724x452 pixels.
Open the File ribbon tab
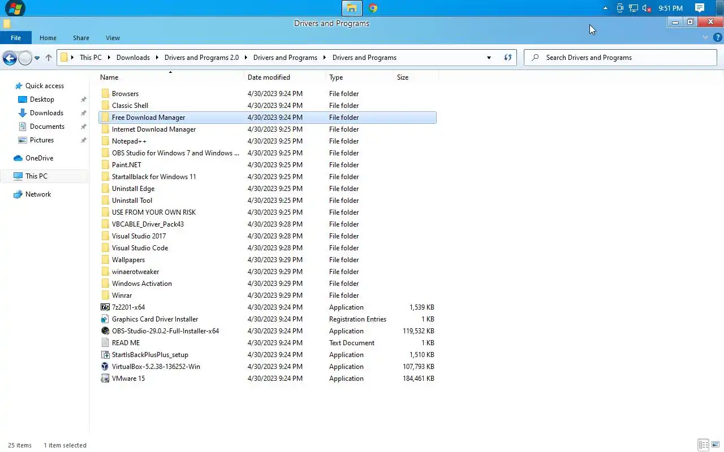(16, 38)
